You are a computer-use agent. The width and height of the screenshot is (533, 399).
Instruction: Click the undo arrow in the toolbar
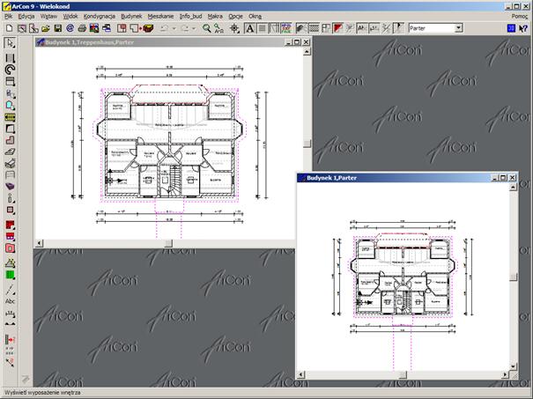[x=164, y=28]
